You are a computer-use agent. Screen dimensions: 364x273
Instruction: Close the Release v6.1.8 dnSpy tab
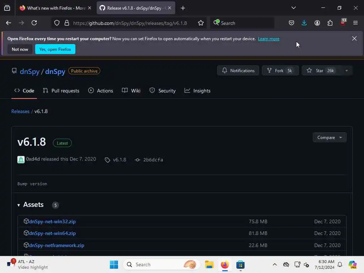click(x=170, y=8)
